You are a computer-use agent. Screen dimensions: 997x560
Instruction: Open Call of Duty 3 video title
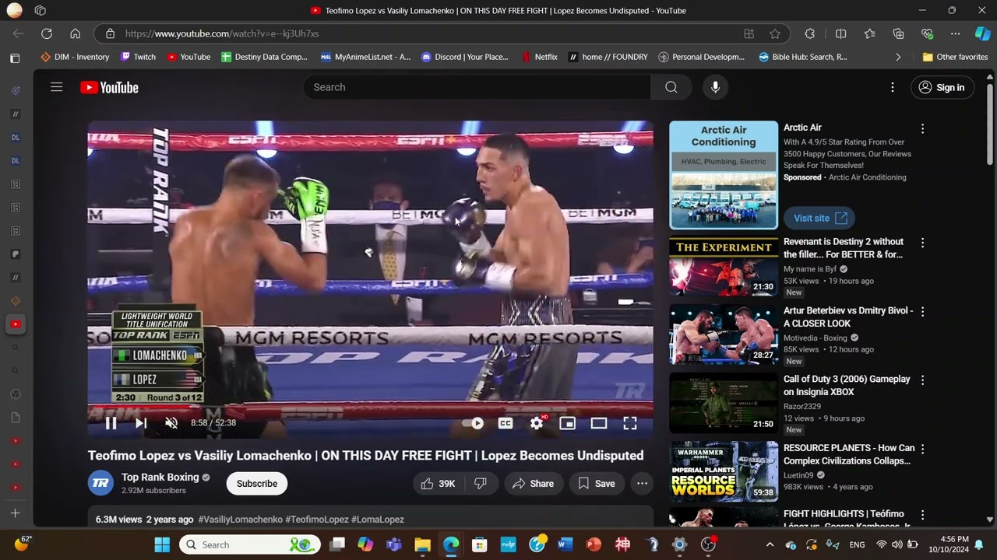point(847,386)
